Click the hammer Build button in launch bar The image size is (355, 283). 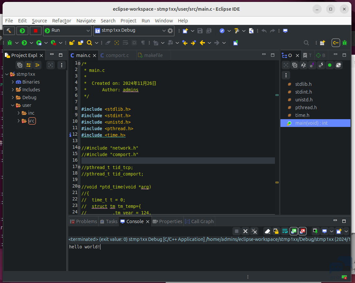(9, 30)
